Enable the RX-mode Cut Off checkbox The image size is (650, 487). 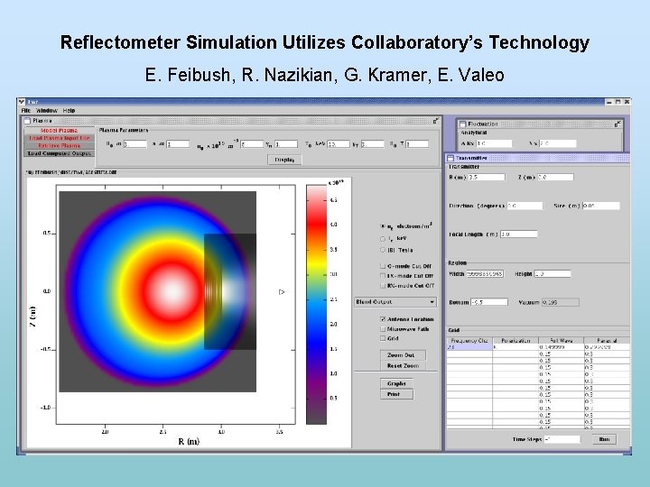383,286
